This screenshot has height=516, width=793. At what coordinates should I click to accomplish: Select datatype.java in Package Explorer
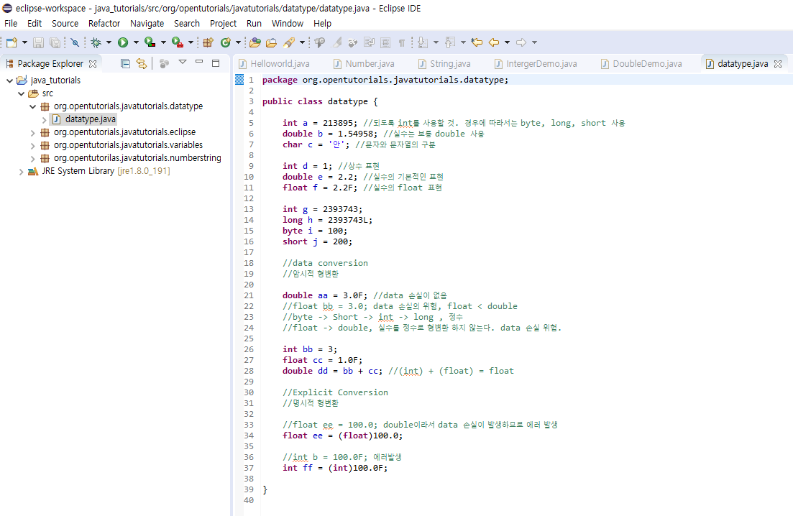pyautogui.click(x=90, y=119)
